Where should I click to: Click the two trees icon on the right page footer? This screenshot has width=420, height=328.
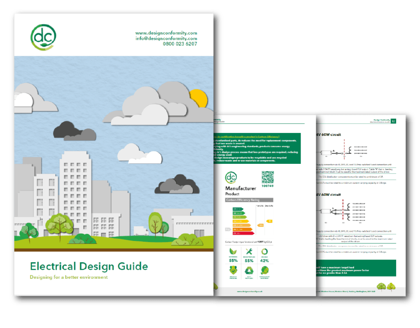click(385, 287)
